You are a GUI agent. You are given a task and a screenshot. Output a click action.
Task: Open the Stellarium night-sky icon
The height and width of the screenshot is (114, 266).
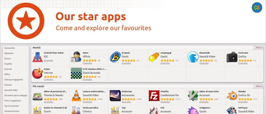tap(115, 96)
